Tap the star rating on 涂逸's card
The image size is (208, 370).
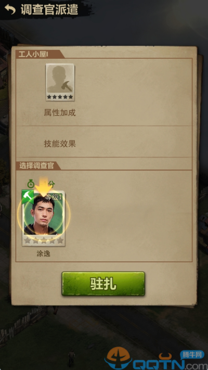click(x=44, y=240)
